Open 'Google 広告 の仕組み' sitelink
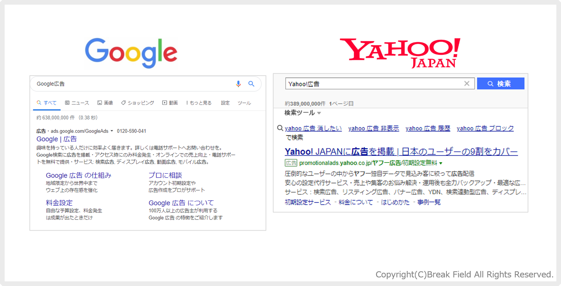Image resolution: width=561 pixels, height=286 pixels. pyautogui.click(x=79, y=175)
